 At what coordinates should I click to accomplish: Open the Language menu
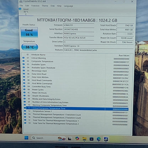68,6
